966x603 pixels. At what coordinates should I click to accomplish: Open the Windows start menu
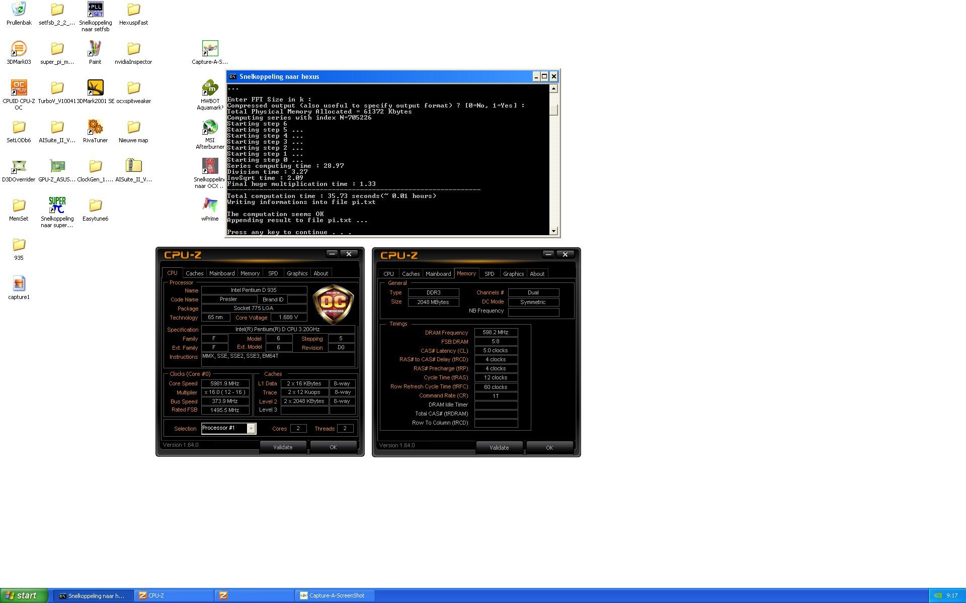coord(24,595)
